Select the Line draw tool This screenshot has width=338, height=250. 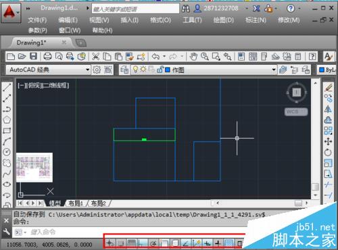click(7, 87)
